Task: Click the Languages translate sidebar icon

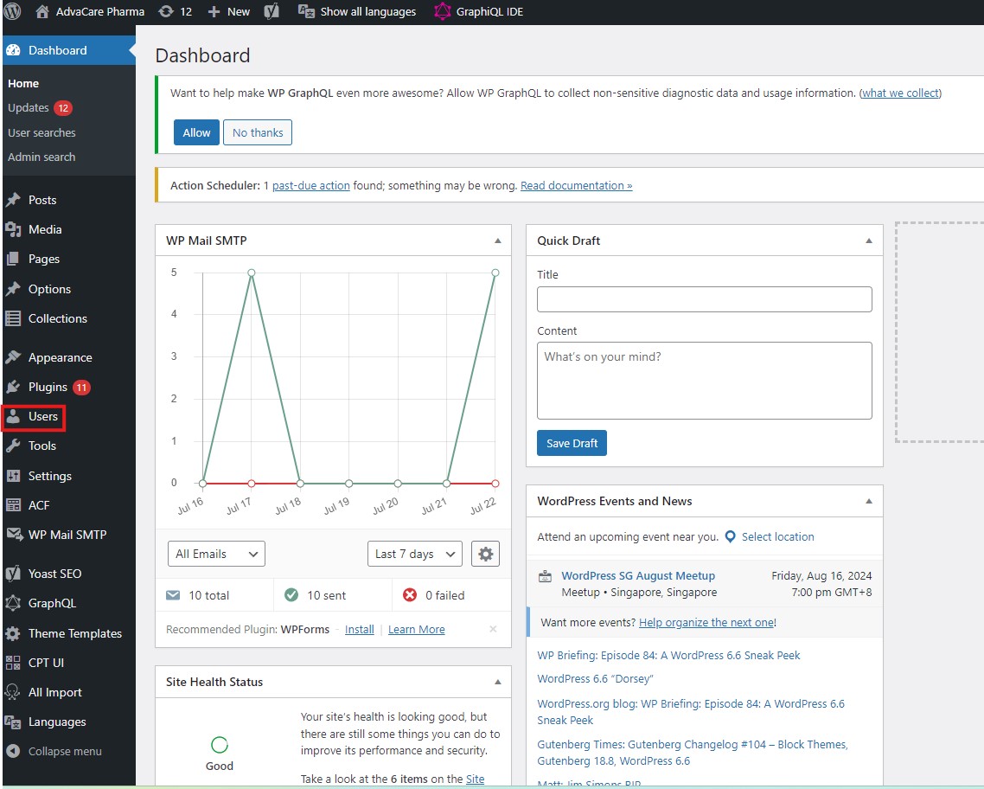Action: click(13, 722)
